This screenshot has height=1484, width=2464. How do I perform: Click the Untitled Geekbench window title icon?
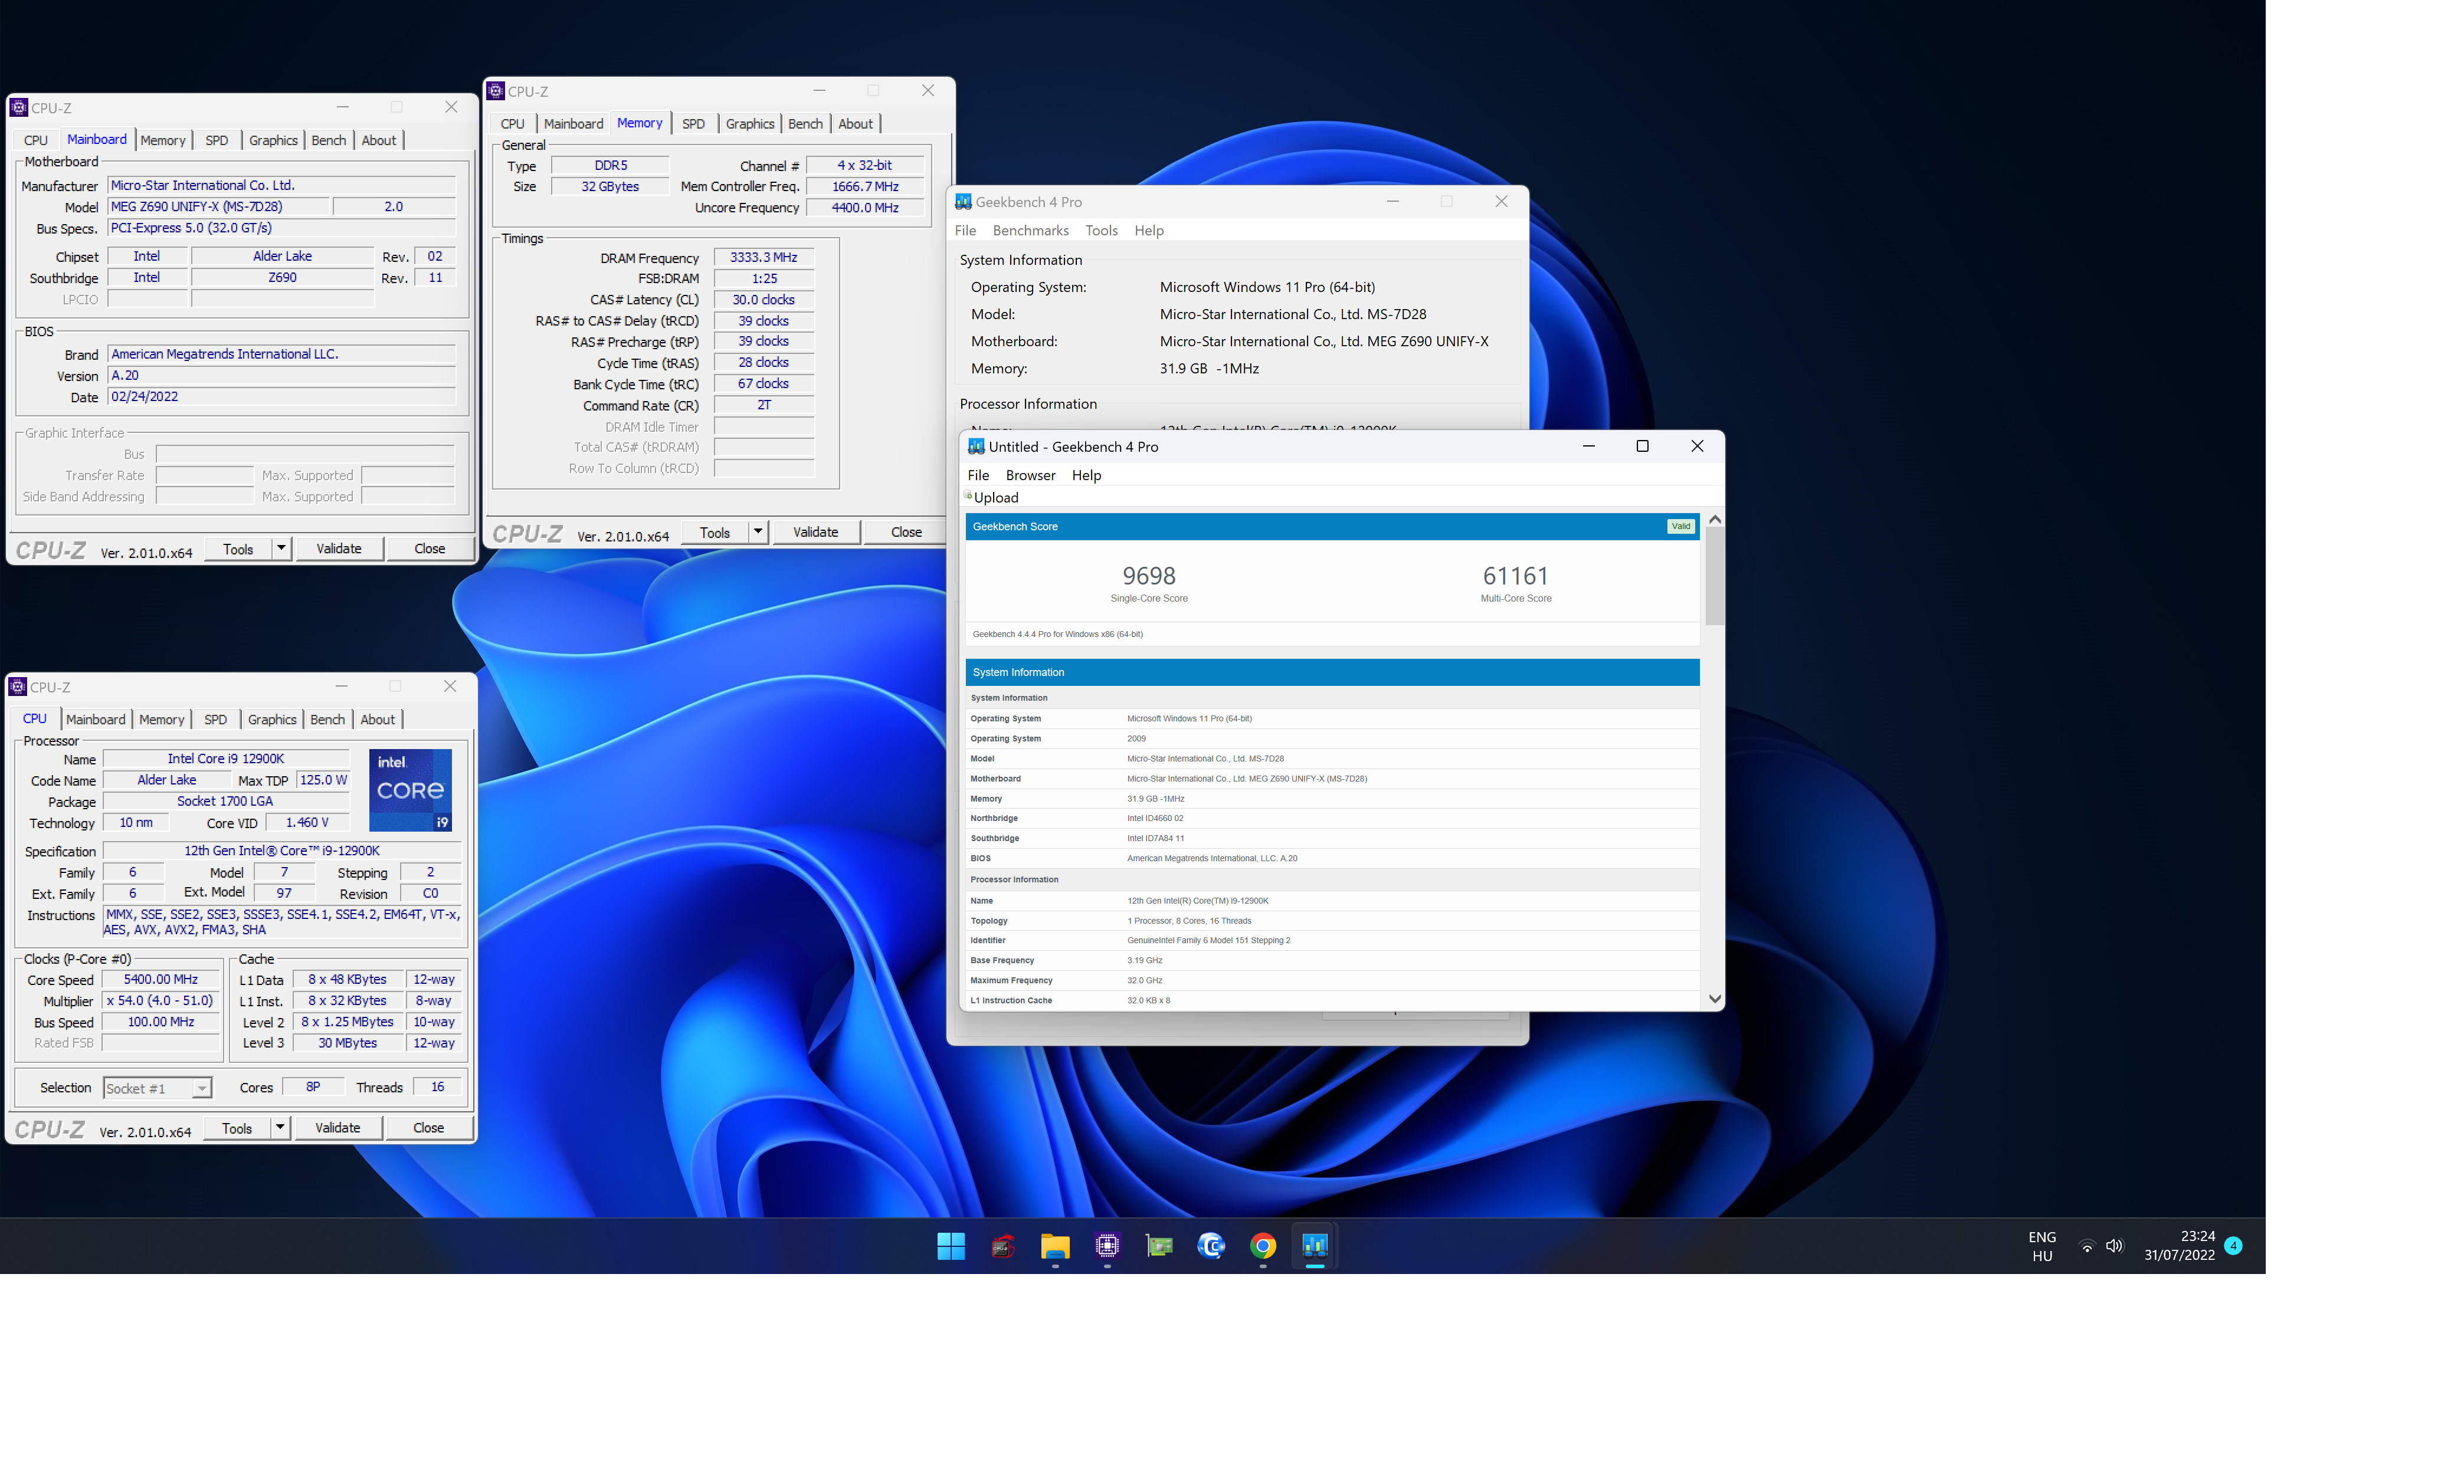pos(976,446)
